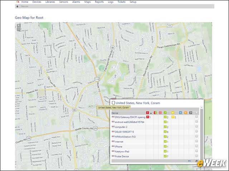Click the red location marker on map
This screenshot has height=171, width=229.
[114, 99]
